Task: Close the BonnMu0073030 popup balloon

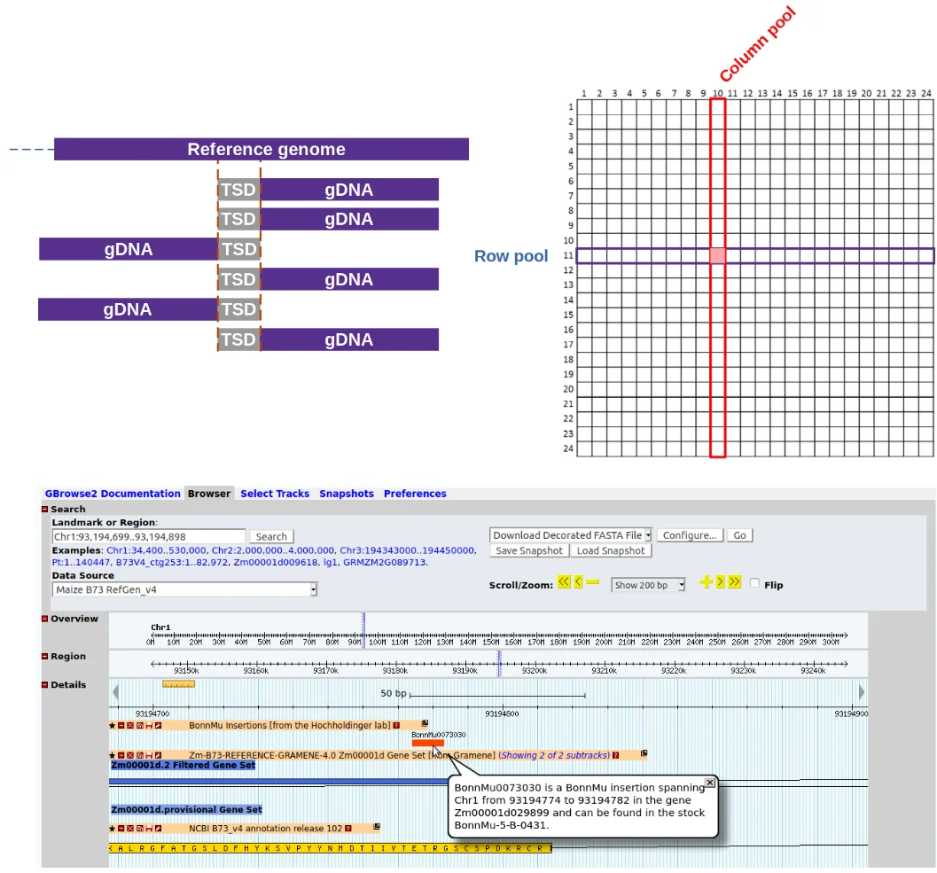Action: pyautogui.click(x=709, y=783)
